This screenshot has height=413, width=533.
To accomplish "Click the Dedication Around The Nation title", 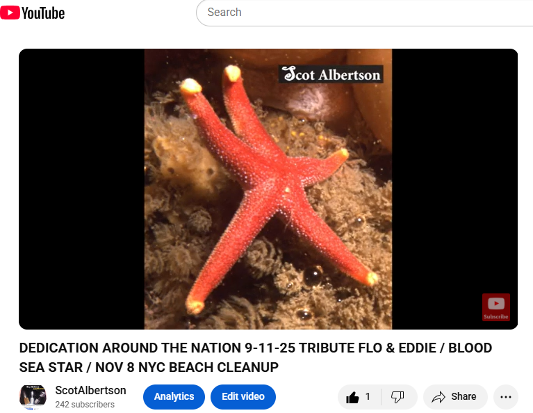I will coord(255,348).
